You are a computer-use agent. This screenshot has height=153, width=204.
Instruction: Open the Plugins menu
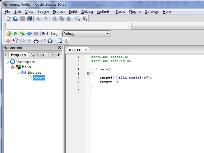135,12
